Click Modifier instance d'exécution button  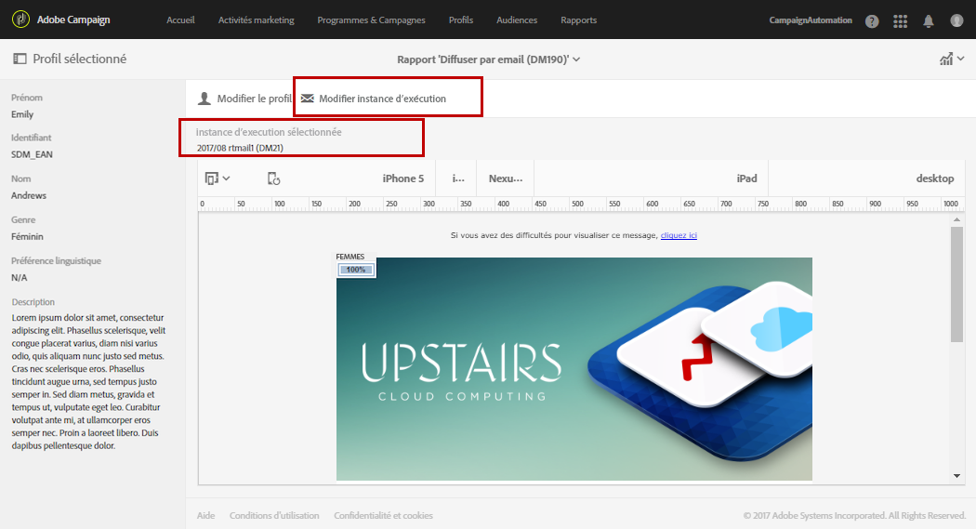pyautogui.click(x=374, y=99)
